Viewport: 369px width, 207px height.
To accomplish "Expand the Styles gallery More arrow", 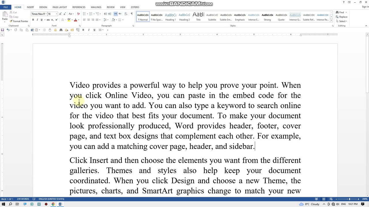I will (x=331, y=20).
